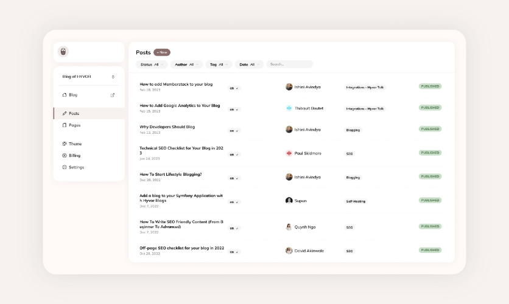Expand the Blog of HYVOR switcher
Screen dimensions: 509x304
89,77
